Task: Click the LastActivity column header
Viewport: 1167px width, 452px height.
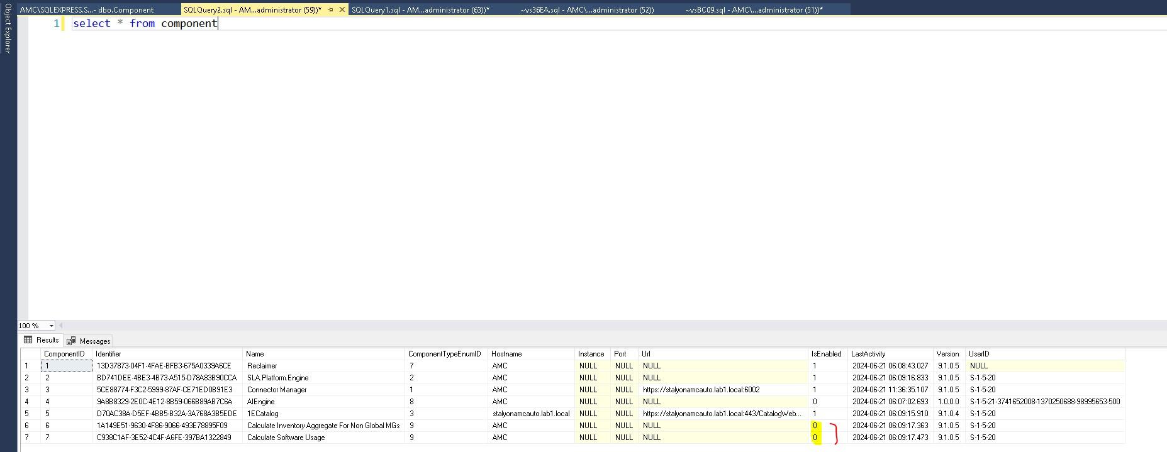Action: [868, 354]
